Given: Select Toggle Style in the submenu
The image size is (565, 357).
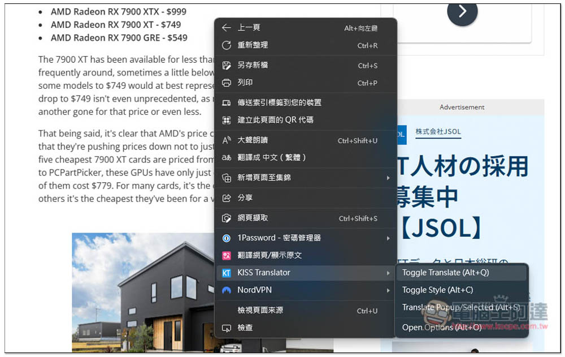Looking at the screenshot, I should click(x=437, y=290).
